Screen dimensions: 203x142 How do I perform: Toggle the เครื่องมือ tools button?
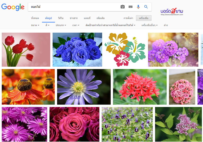pos(144,18)
